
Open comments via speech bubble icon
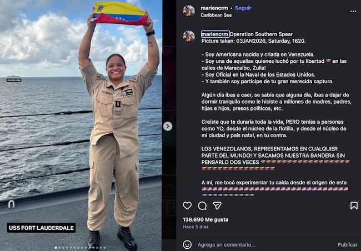[x=202, y=205]
